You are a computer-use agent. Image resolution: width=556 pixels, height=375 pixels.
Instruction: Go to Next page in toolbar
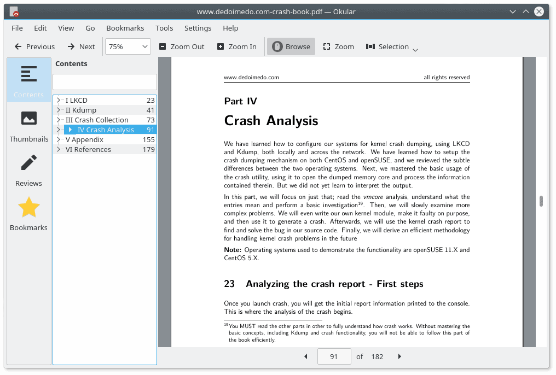[x=81, y=47]
